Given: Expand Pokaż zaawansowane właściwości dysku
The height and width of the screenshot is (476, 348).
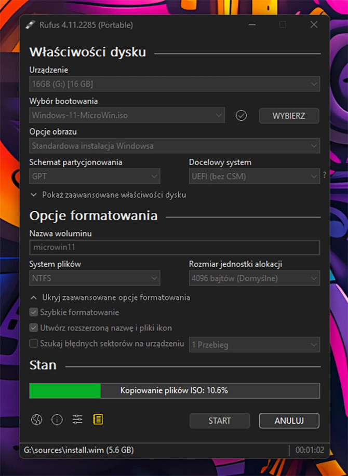Looking at the screenshot, I should 108,195.
